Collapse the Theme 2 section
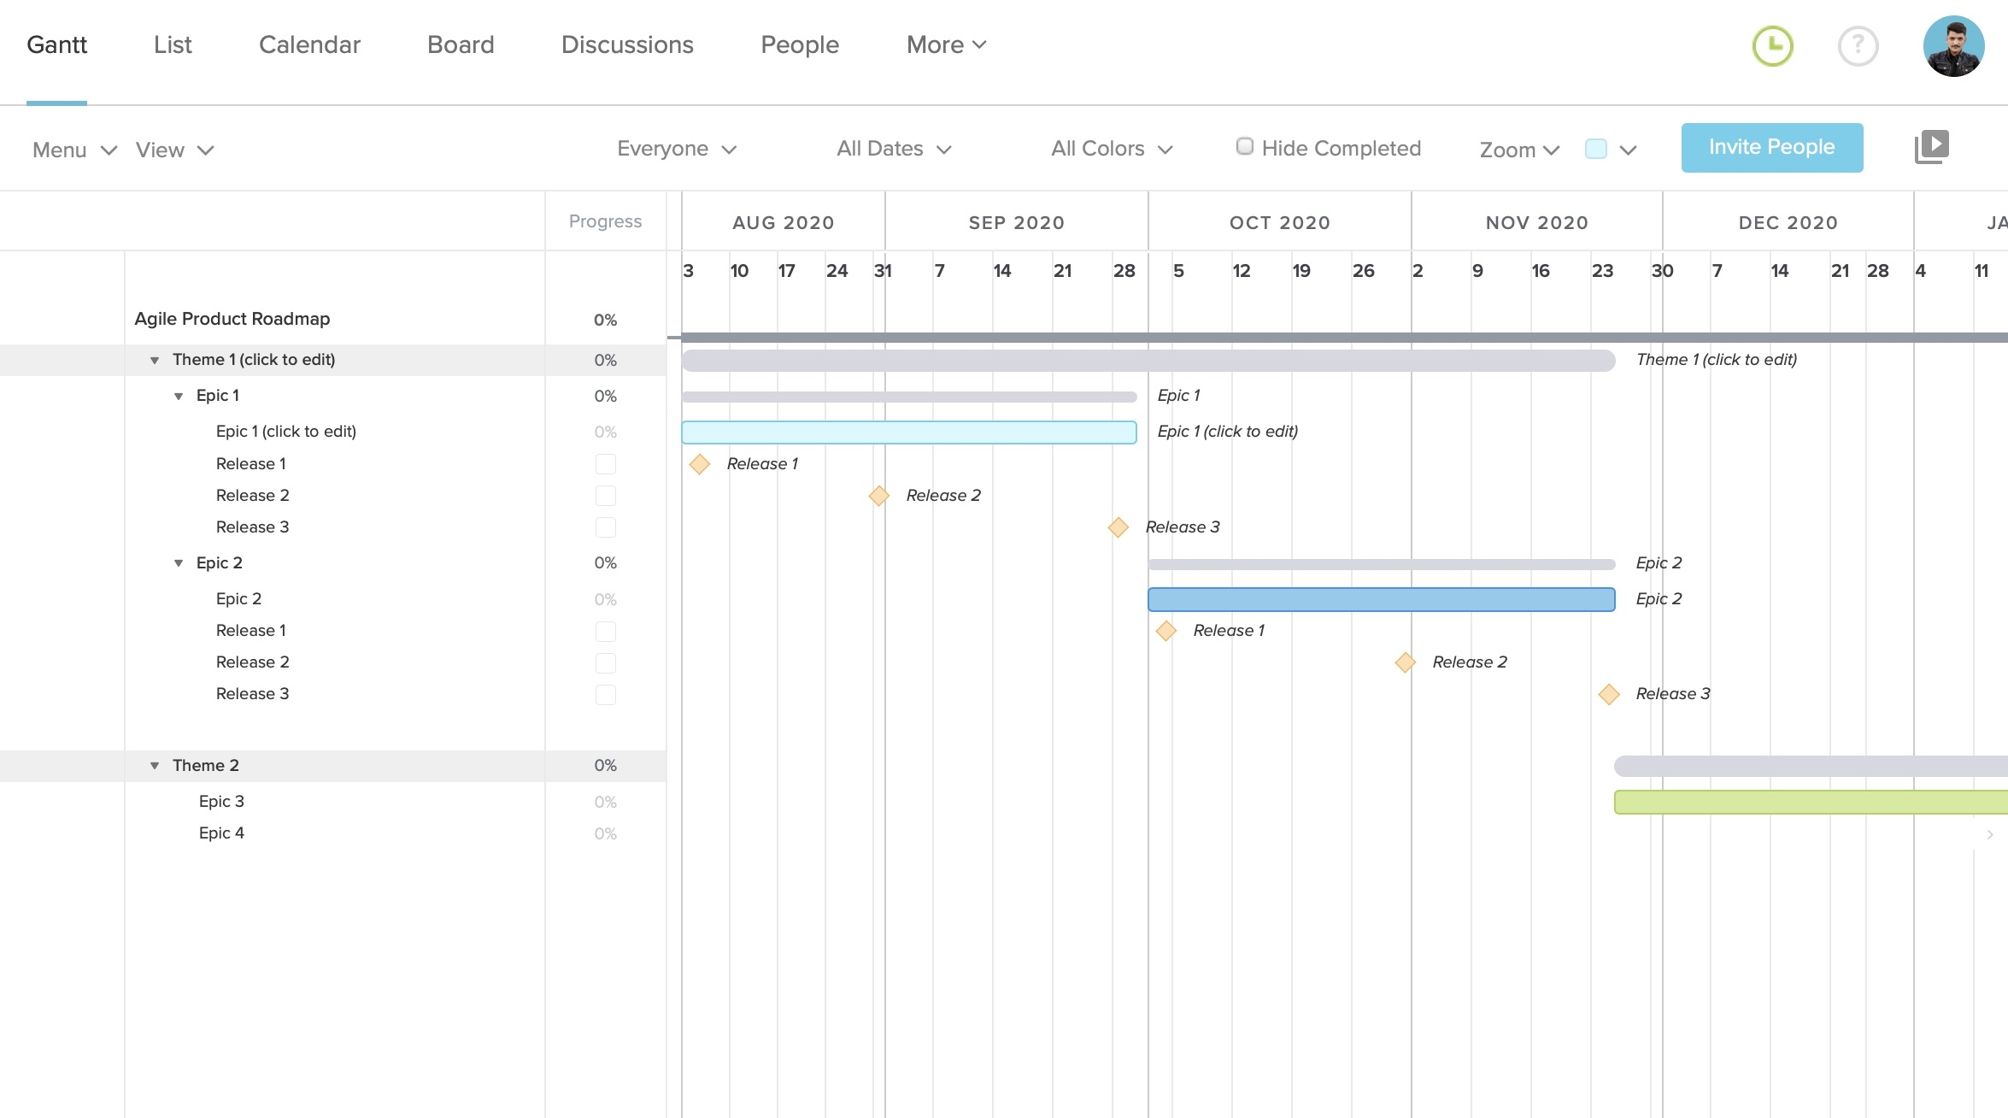This screenshot has width=2008, height=1118. [x=154, y=766]
